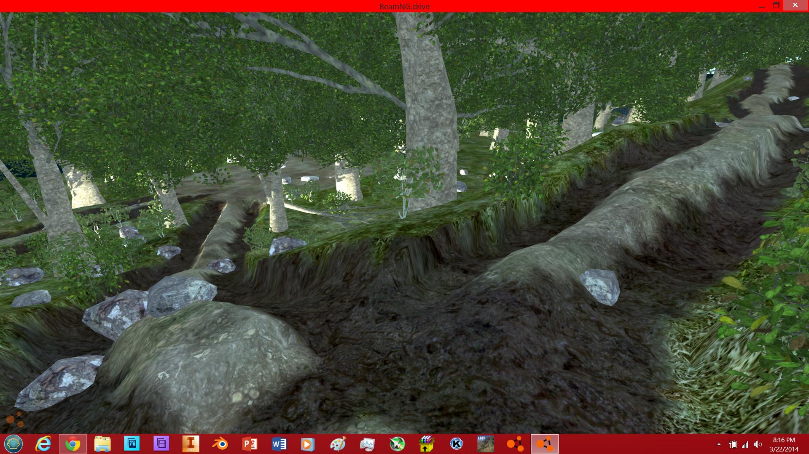The width and height of the screenshot is (809, 454).
Task: Open the blue K app icon
Action: click(456, 444)
